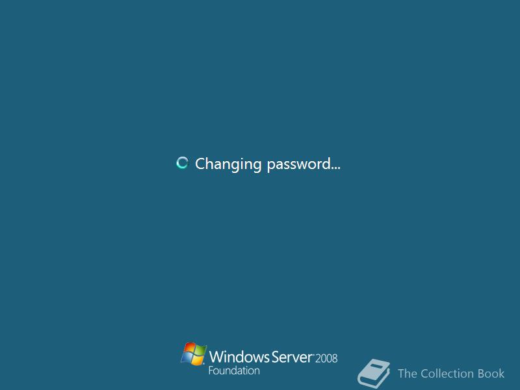Click the word "Collection" in the watermark
520x390 pixels.
click(447, 374)
